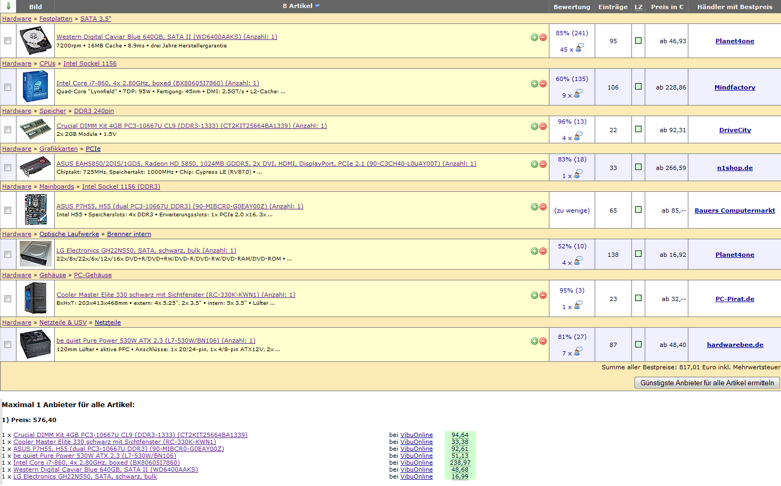This screenshot has height=486, width=781.
Task: Increase quantity of LG Electronics GH22NS50
Action: (535, 251)
